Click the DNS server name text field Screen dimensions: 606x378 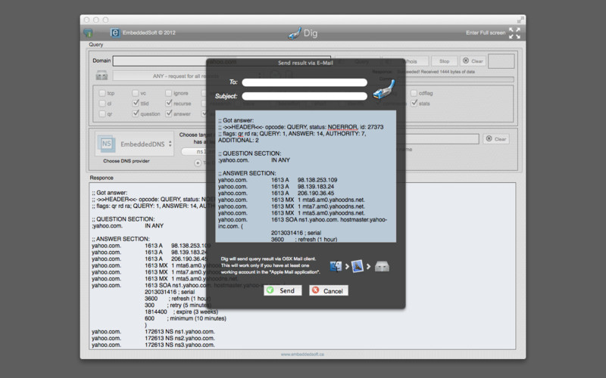pos(442,139)
